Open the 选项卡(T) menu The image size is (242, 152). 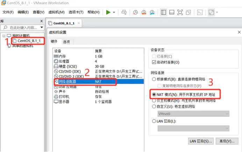tap(76, 12)
